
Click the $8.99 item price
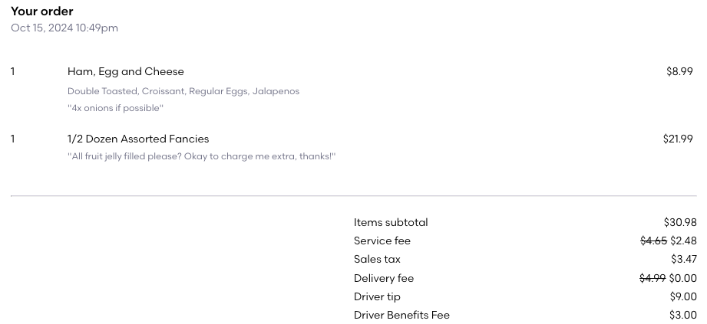coord(679,72)
